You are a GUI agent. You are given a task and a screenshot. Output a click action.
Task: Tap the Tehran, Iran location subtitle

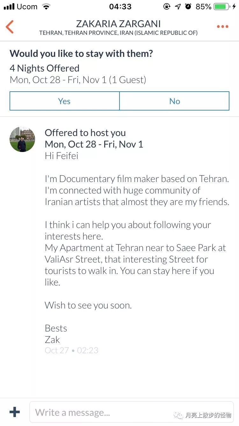point(118,33)
